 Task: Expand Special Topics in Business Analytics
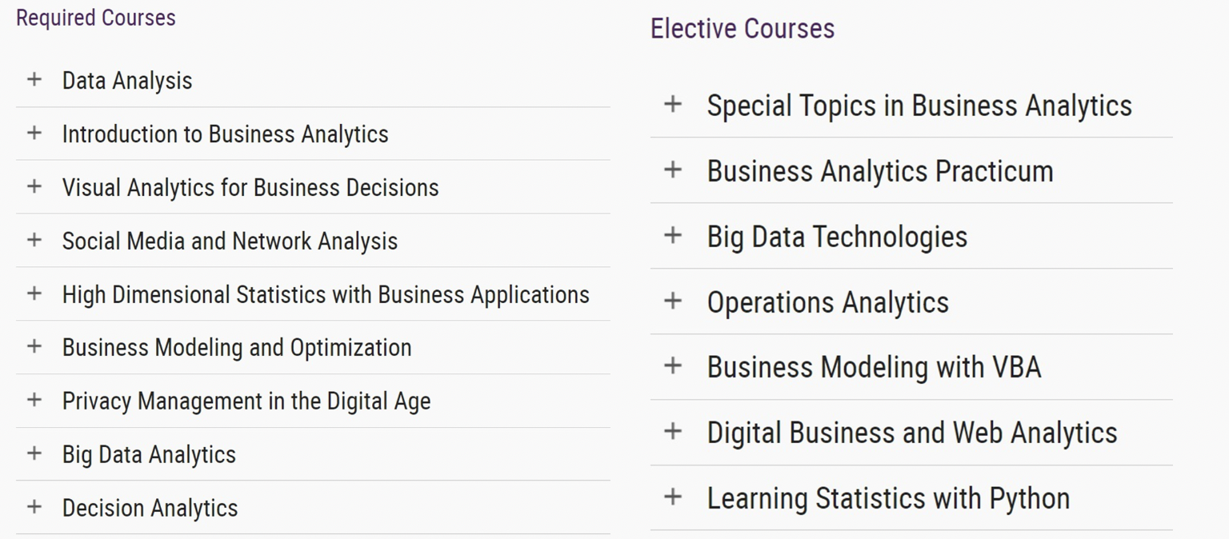pyautogui.click(x=911, y=105)
